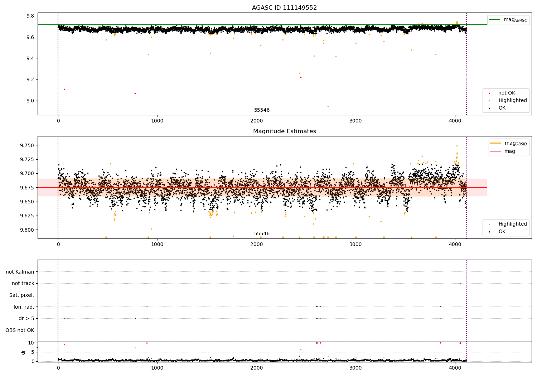Select 'Highlighted' legend entry in top plot
Screen dimensions: 537x376
pyautogui.click(x=512, y=101)
